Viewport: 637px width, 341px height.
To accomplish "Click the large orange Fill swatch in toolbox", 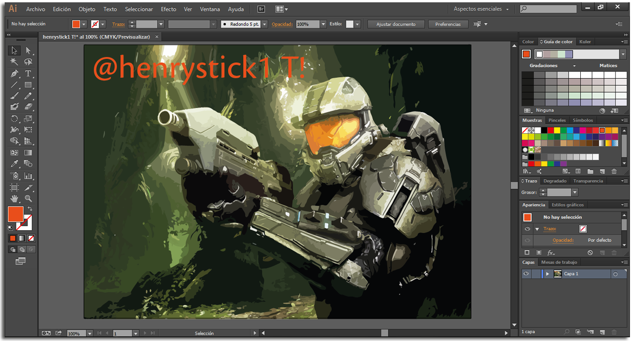I will [x=15, y=214].
